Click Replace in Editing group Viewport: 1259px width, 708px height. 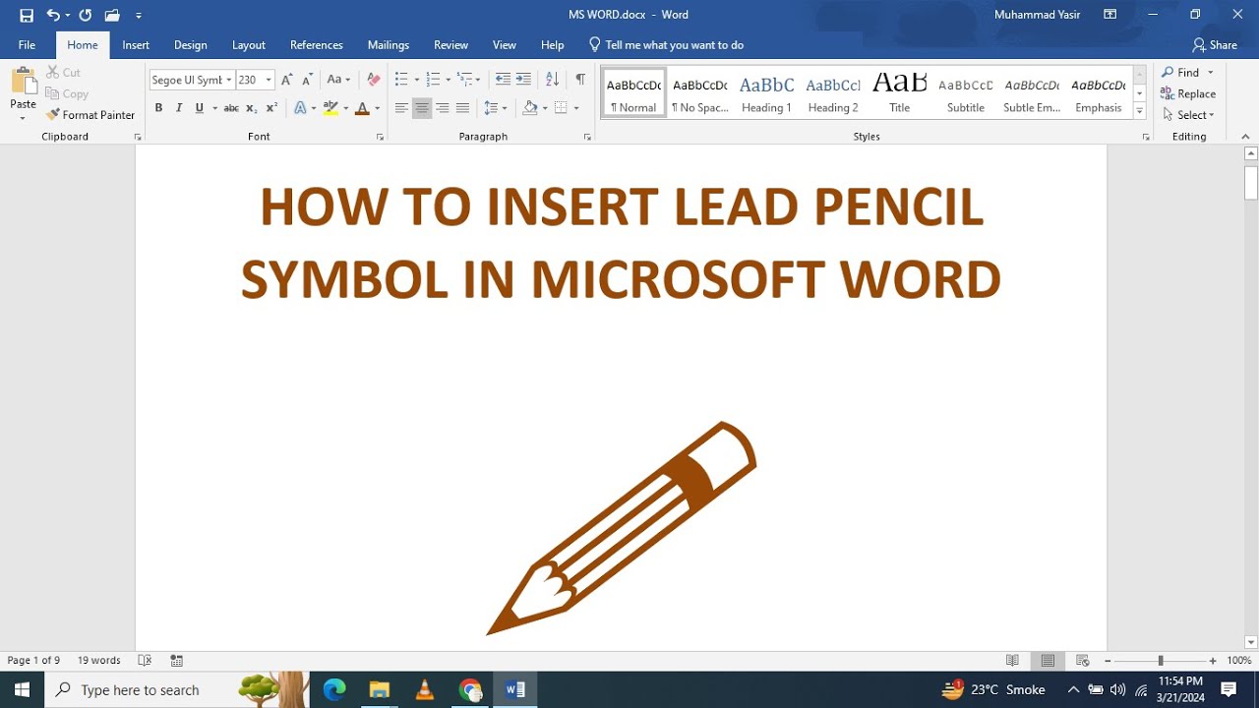tap(1188, 94)
